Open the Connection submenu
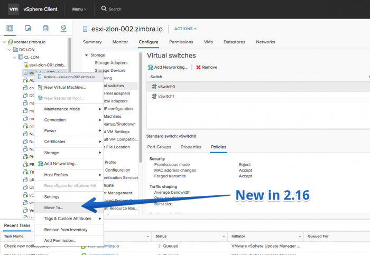Screen dimensions: 370x255 point(69,120)
